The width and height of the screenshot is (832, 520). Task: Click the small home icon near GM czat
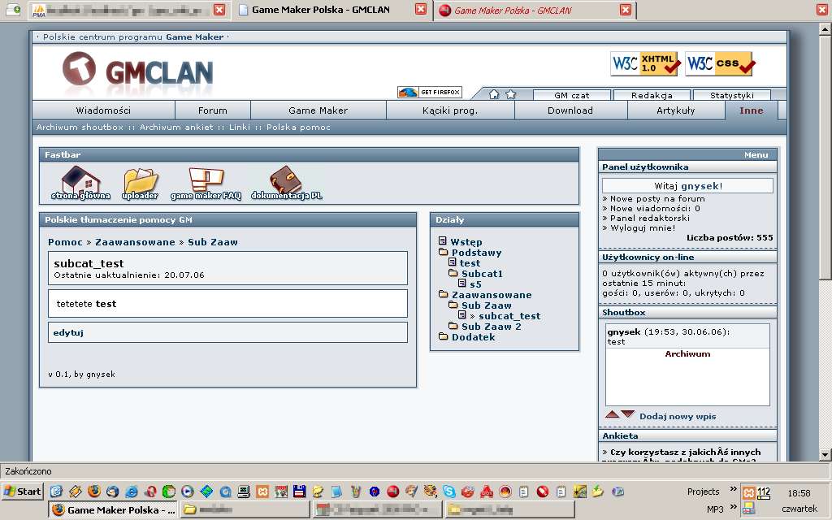click(x=494, y=94)
